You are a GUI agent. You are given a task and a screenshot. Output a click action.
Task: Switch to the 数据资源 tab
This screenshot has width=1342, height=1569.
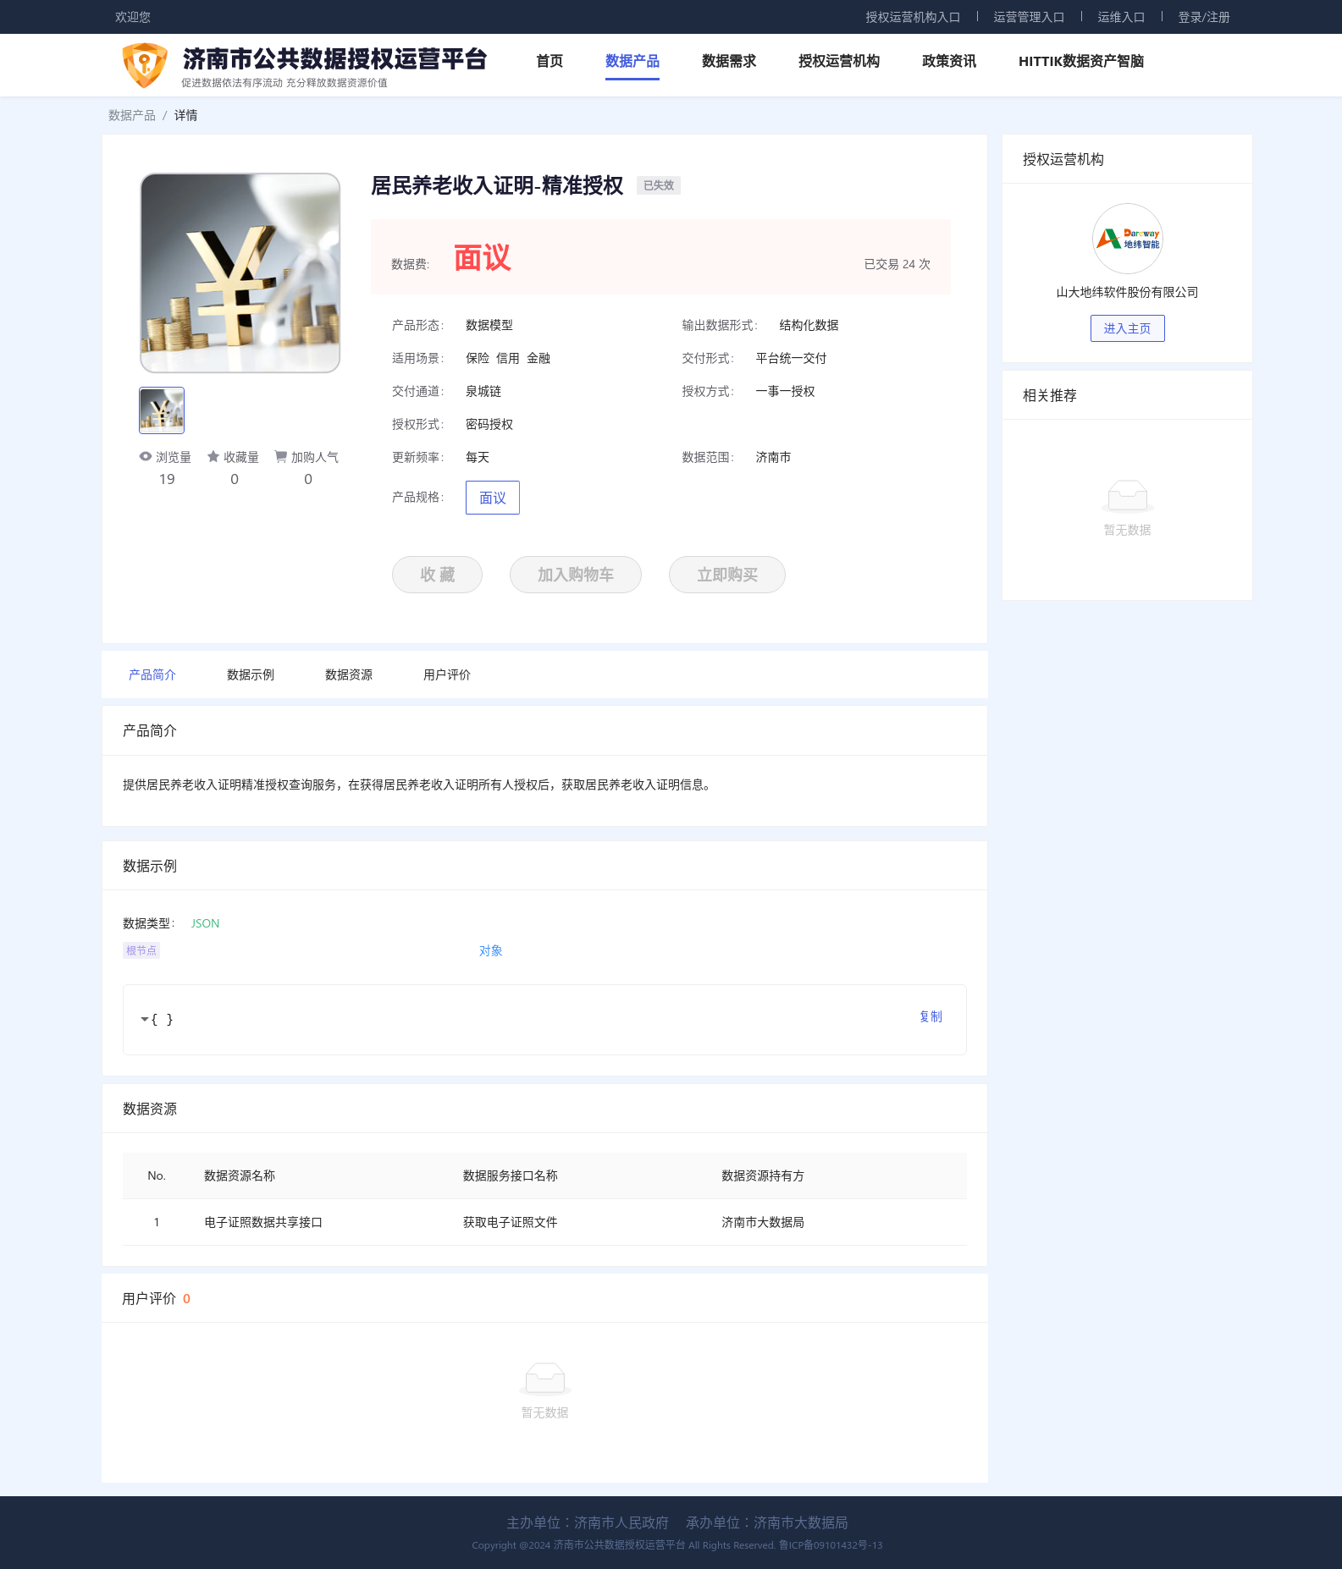[349, 674]
